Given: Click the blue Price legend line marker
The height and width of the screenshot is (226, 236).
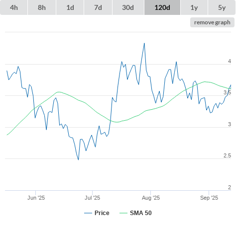Looking at the screenshot, I should pyautogui.click(x=88, y=213).
